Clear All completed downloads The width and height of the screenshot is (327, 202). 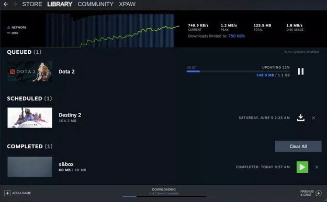pos(298,147)
